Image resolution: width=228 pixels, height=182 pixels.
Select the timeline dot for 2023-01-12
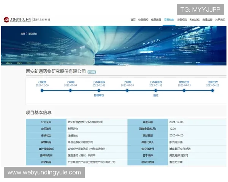point(155,91)
